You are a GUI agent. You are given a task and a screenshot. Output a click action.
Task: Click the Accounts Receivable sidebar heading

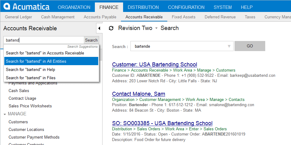point(30,28)
